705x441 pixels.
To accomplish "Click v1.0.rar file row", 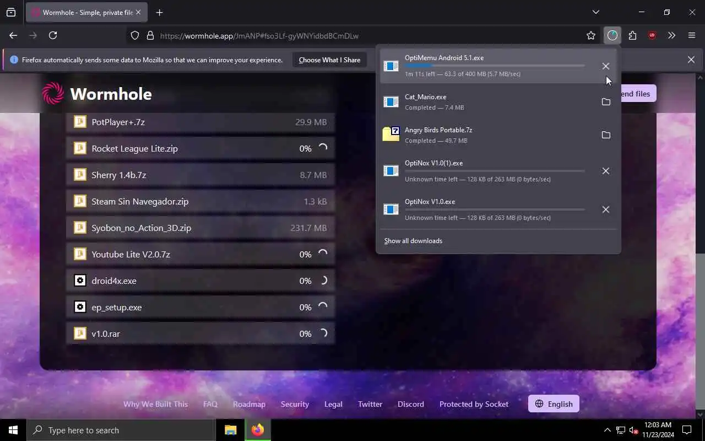I will coord(200,334).
